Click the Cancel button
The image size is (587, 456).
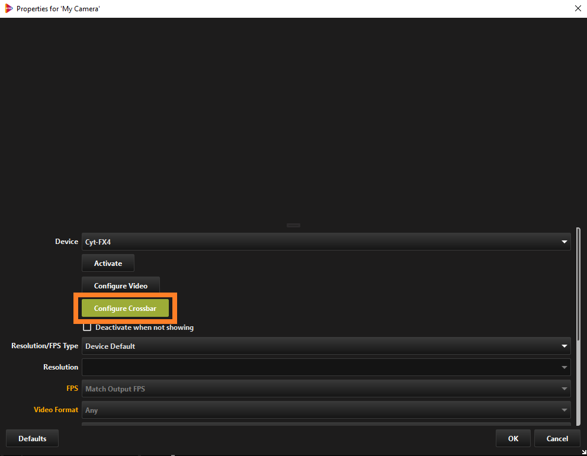[x=557, y=438]
